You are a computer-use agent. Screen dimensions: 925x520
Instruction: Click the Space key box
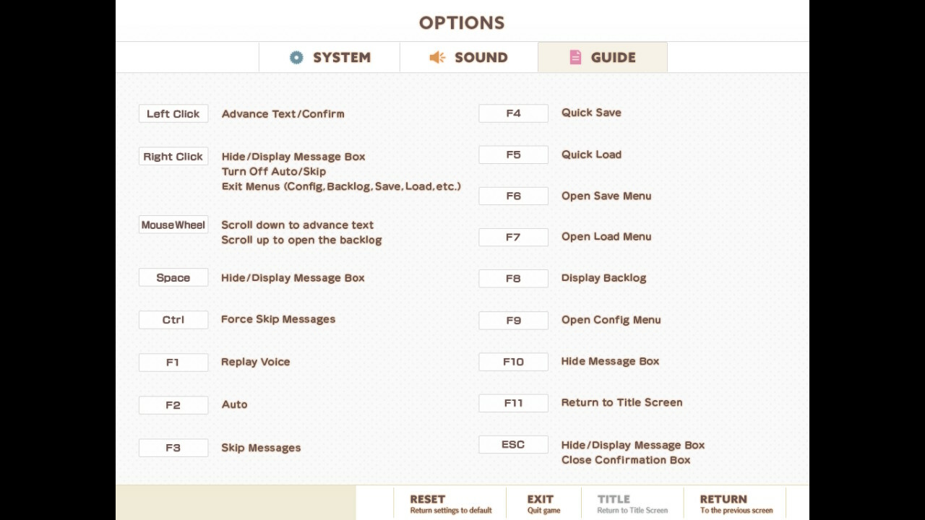pyautogui.click(x=173, y=277)
